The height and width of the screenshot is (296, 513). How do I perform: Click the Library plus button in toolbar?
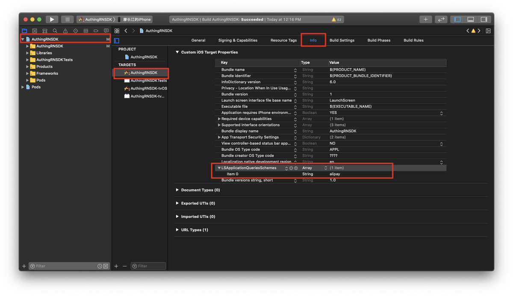[425, 19]
